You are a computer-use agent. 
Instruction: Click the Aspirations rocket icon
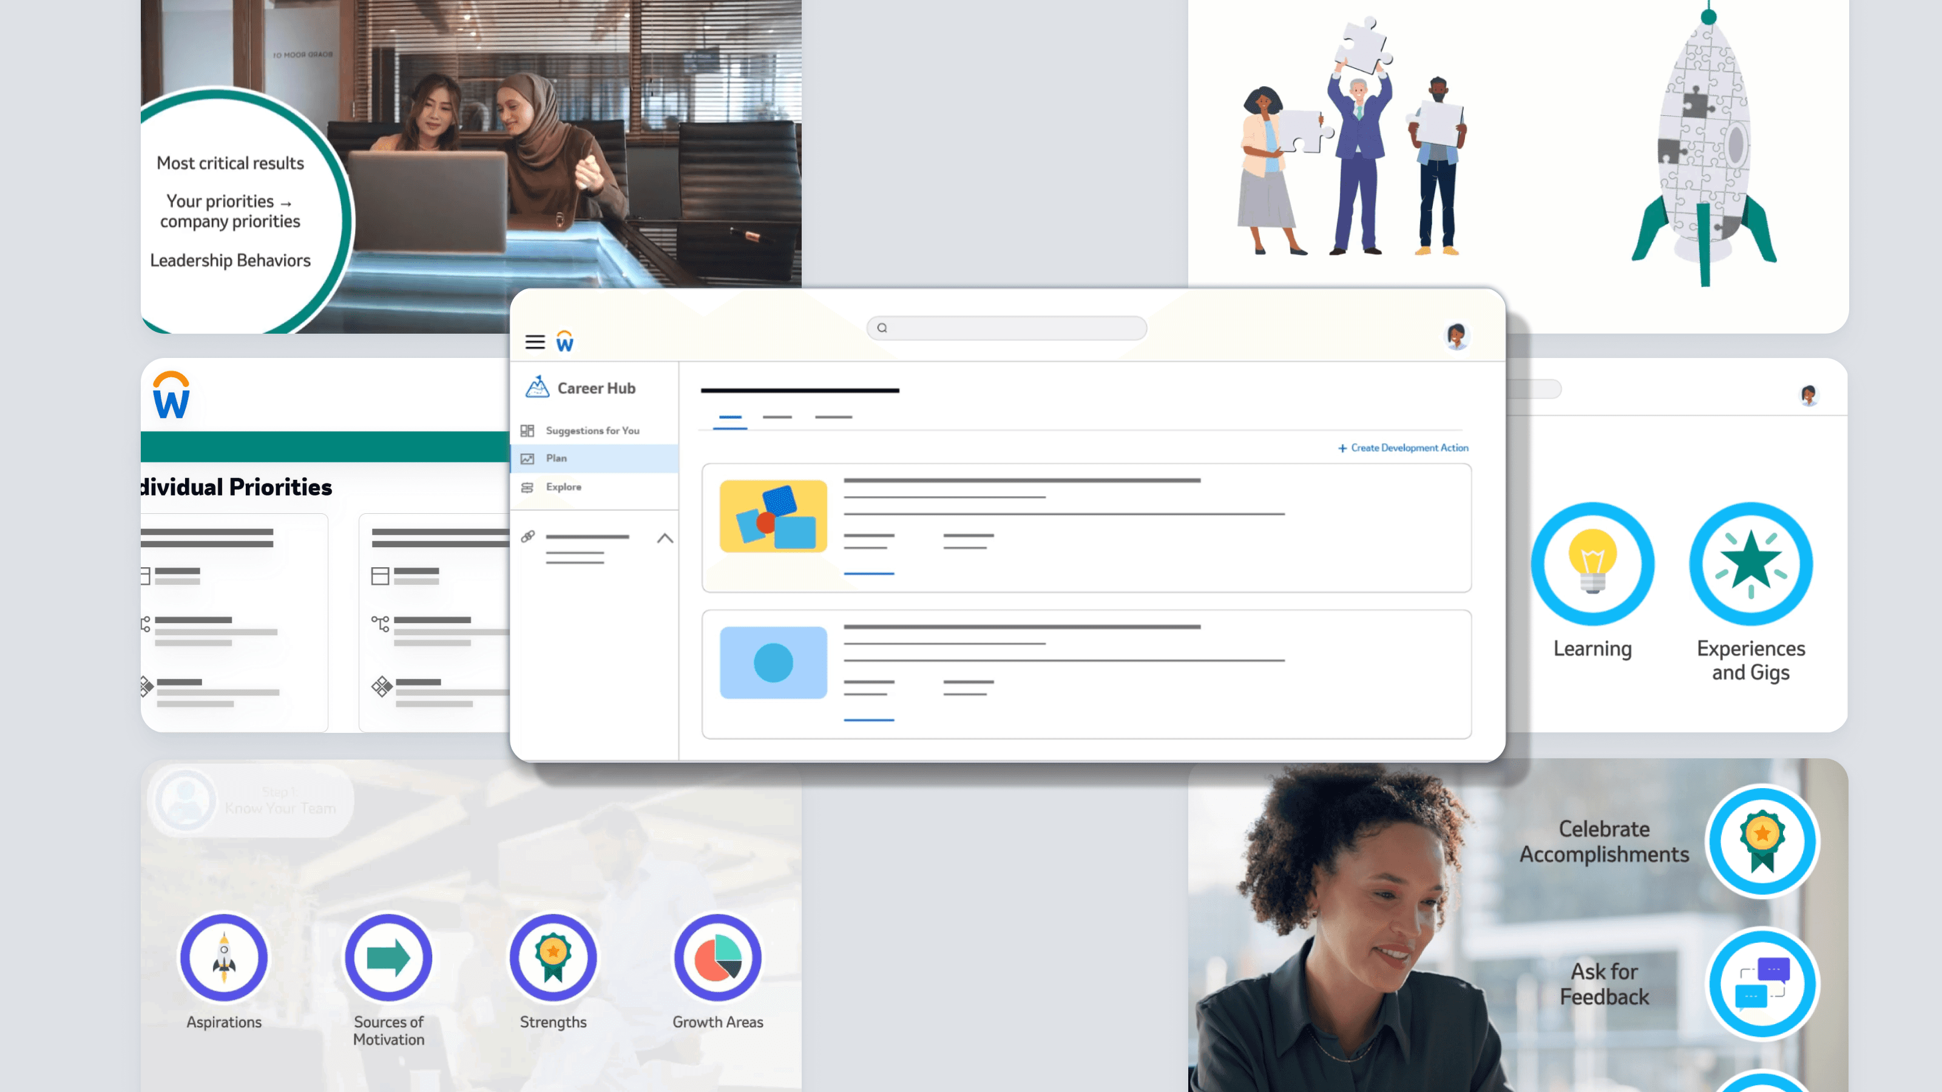tap(224, 958)
